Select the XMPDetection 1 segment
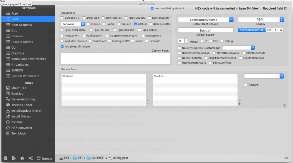This screenshot has height=163, width=293. tap(275, 30)
